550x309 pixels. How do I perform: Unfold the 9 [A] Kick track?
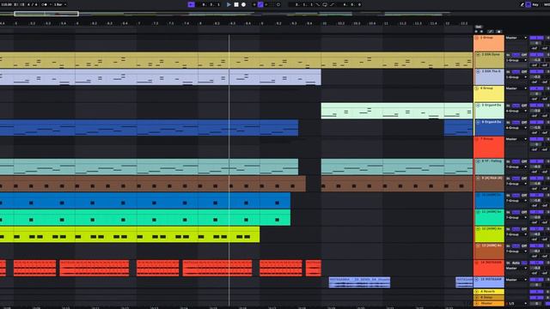(478, 179)
